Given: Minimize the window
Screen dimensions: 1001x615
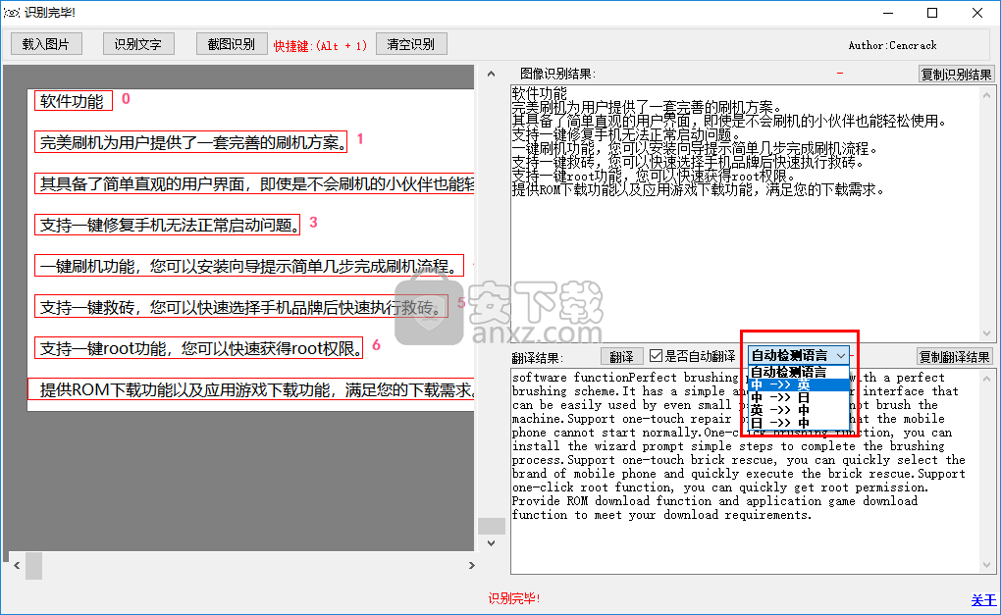Looking at the screenshot, I should click(887, 13).
